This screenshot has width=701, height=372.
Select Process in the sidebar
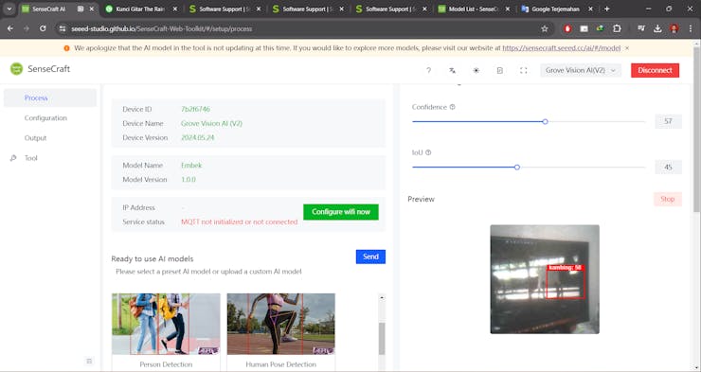(x=49, y=97)
